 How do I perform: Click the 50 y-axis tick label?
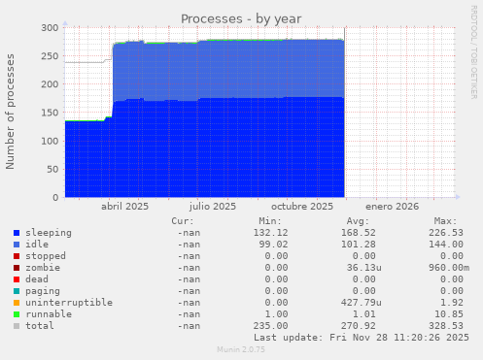pos(52,169)
